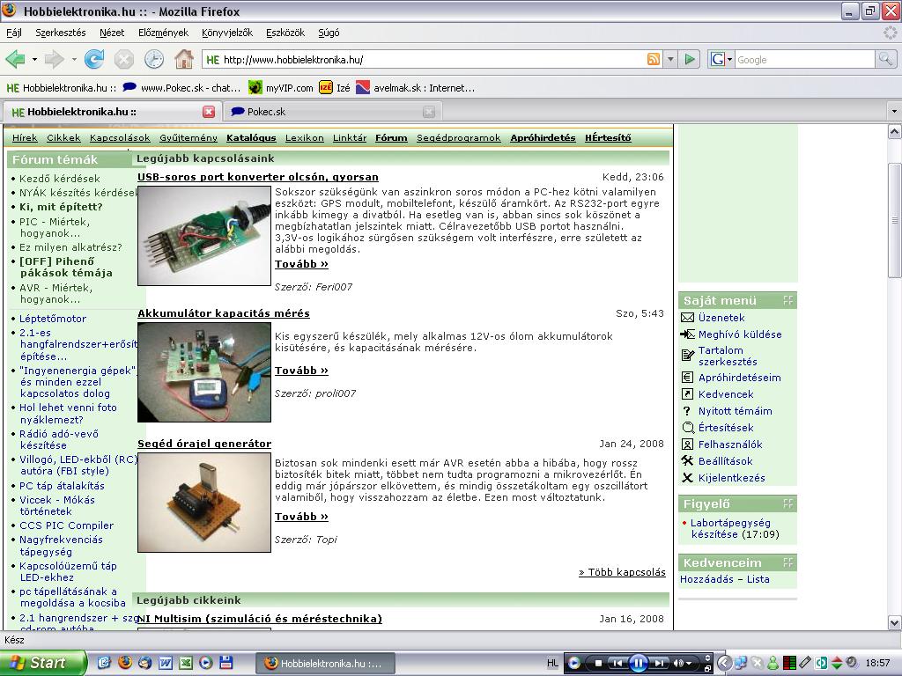902x676 pixels.
Task: Open the Fájl menu
Action: (x=14, y=33)
